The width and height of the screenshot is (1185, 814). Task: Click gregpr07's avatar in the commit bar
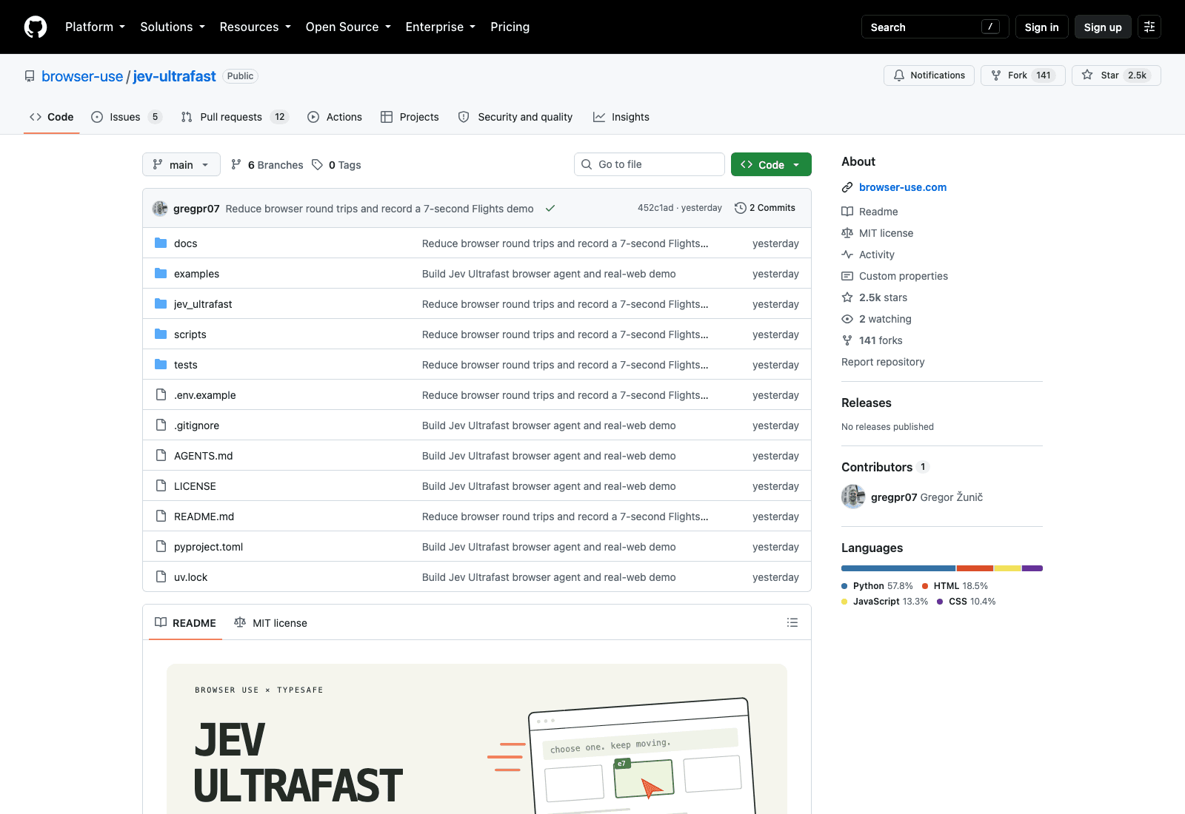click(160, 209)
